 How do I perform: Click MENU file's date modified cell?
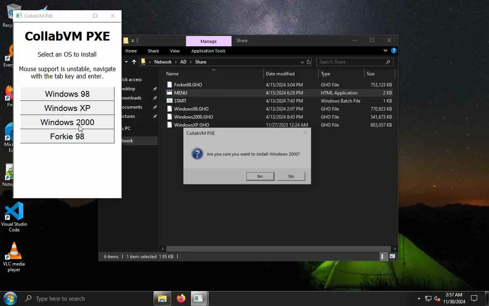(284, 93)
